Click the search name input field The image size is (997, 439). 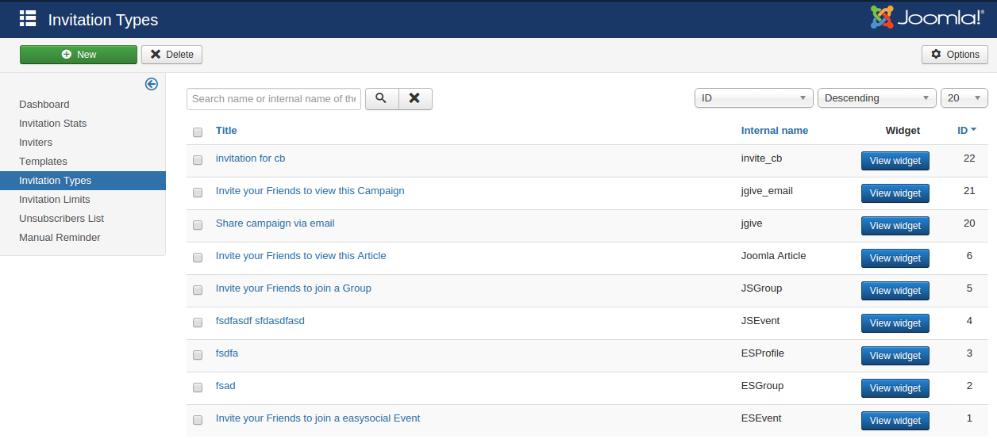[x=274, y=98]
